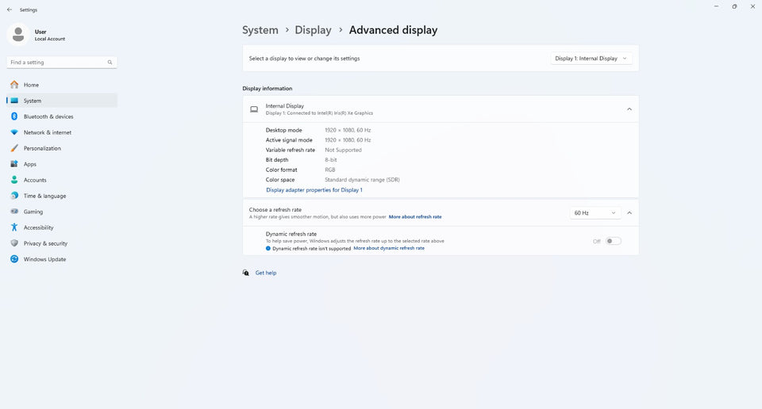Restore down the Settings window
This screenshot has width=762, height=409.
click(x=734, y=6)
